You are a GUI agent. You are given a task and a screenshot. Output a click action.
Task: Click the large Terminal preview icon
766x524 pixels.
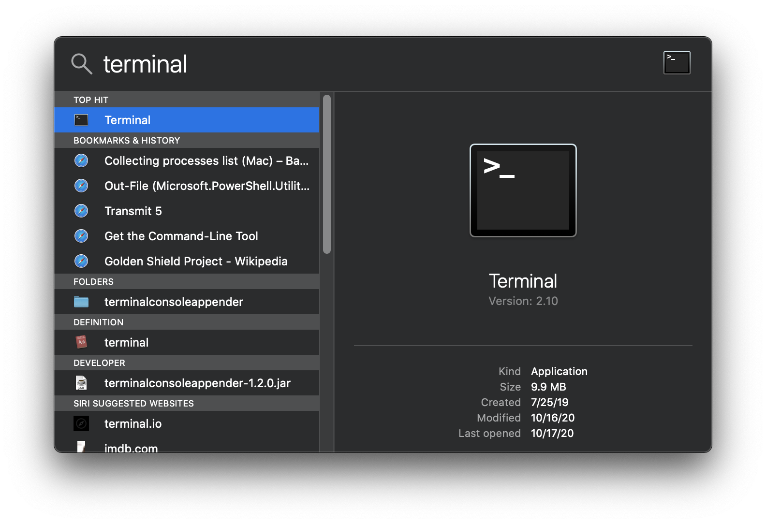(x=523, y=190)
